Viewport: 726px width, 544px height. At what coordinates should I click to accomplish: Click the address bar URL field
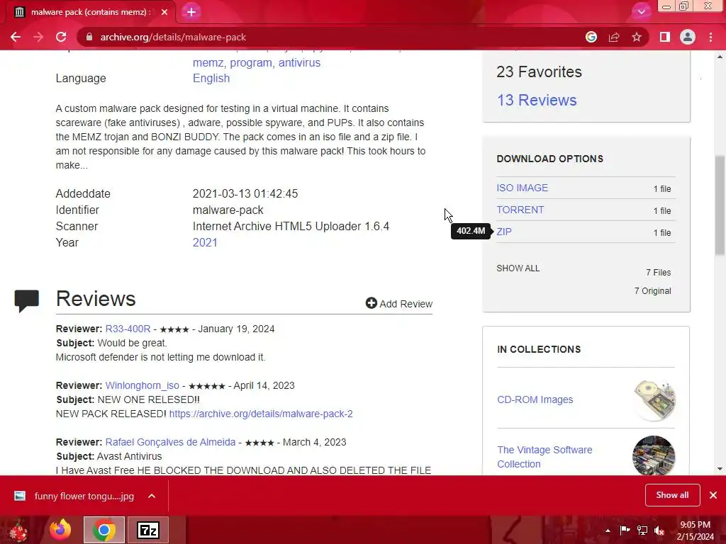click(x=324, y=37)
